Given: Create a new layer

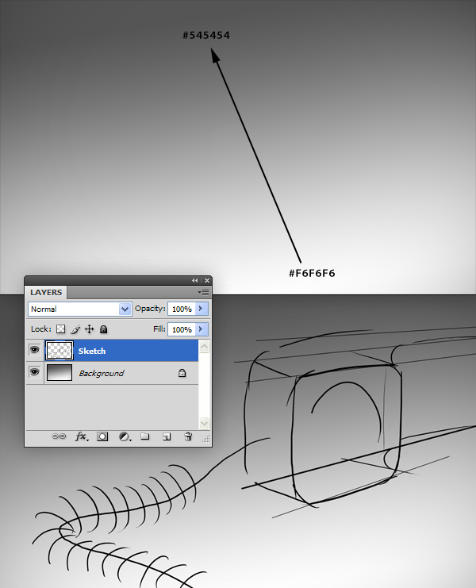Looking at the screenshot, I should point(167,436).
